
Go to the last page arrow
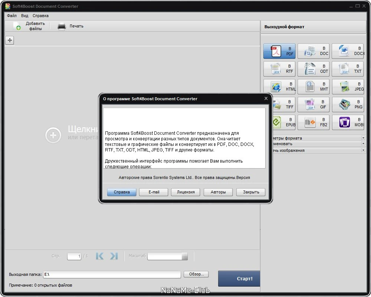tap(114, 256)
